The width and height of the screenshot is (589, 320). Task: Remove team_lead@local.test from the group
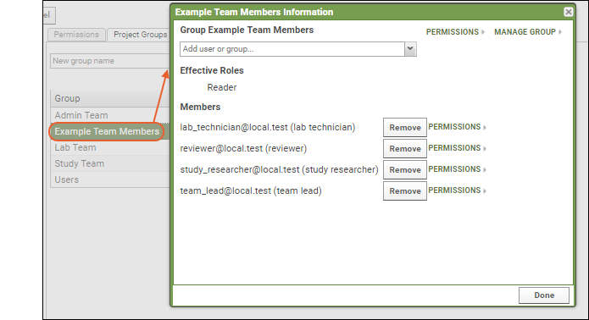coord(405,191)
